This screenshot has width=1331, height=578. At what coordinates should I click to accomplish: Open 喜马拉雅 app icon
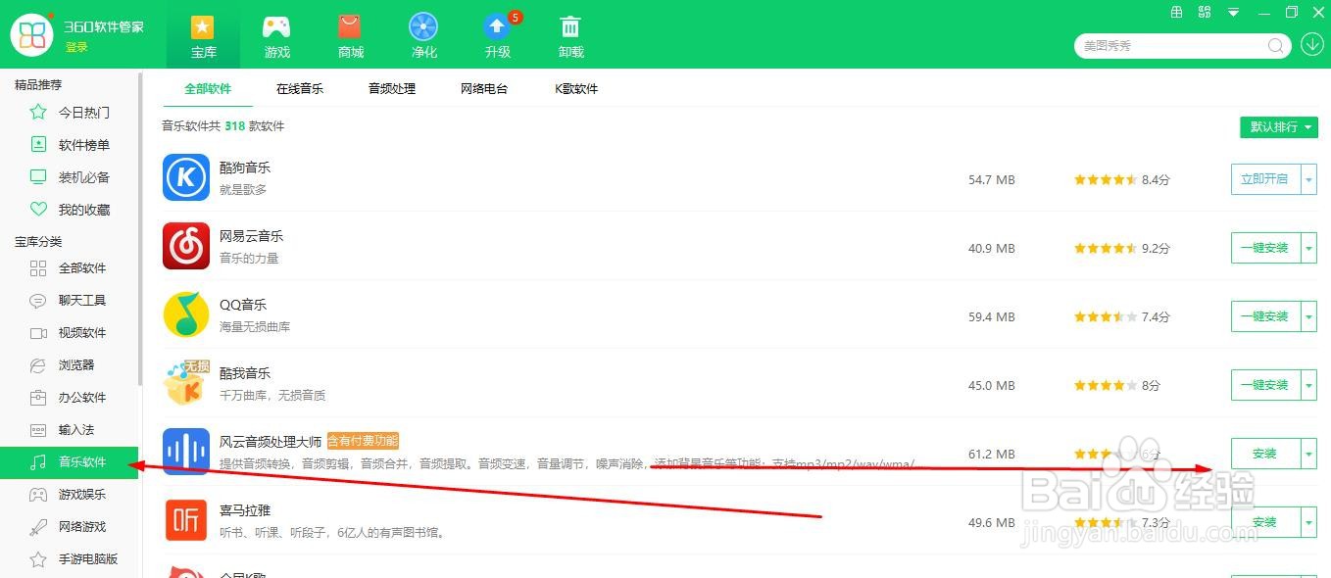pyautogui.click(x=186, y=520)
